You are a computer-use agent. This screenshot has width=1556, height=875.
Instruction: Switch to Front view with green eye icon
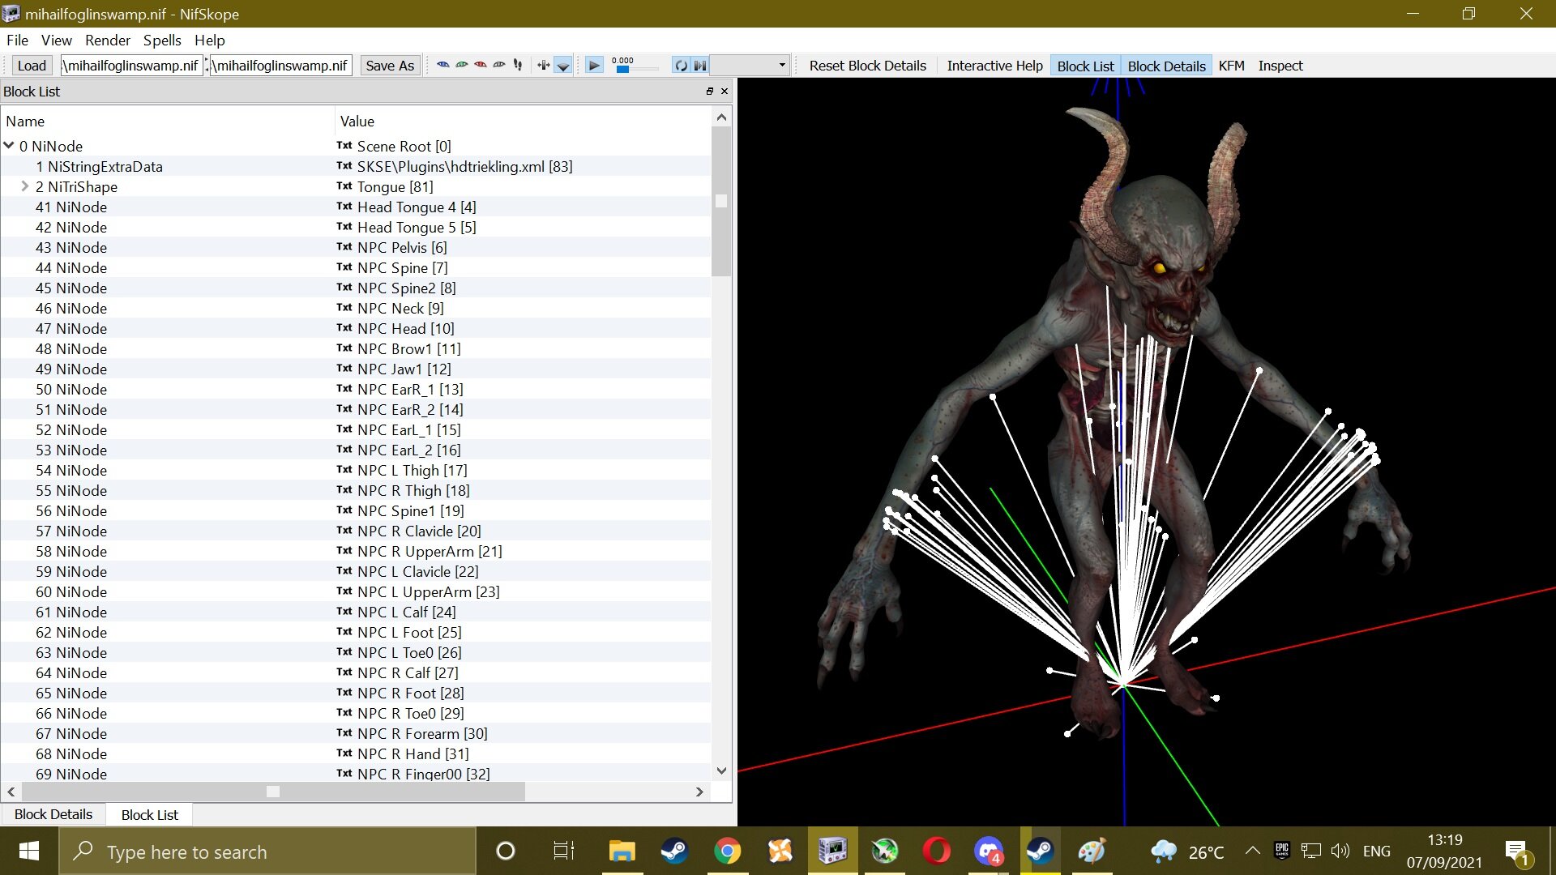[461, 65]
